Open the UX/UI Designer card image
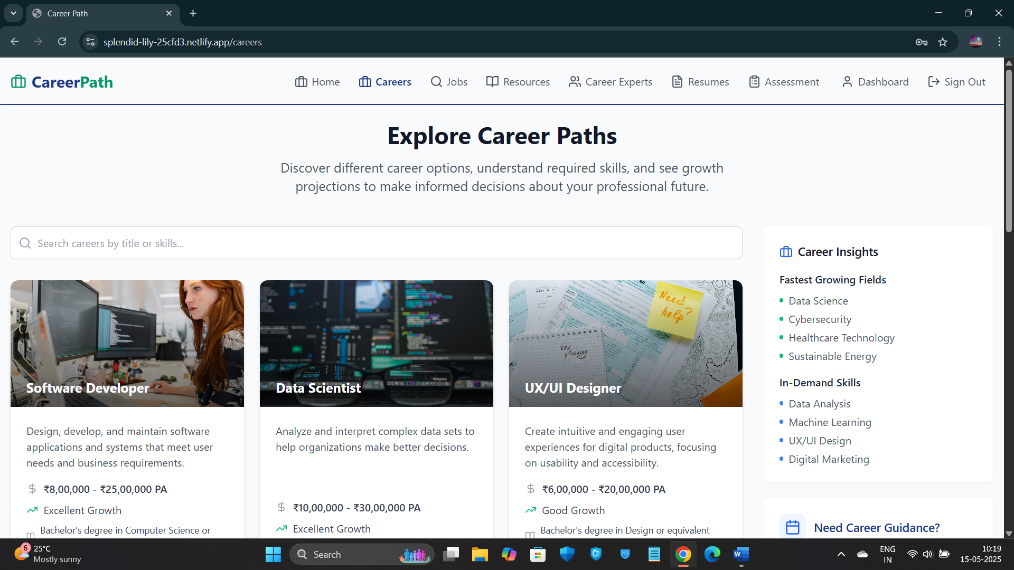Viewport: 1014px width, 570px height. [x=626, y=343]
